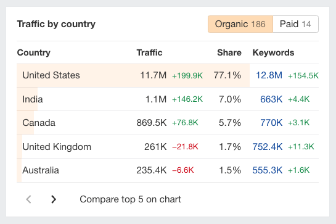The width and height of the screenshot is (336, 224).
Task: Click United States share 77.1%
Action: [227, 75]
